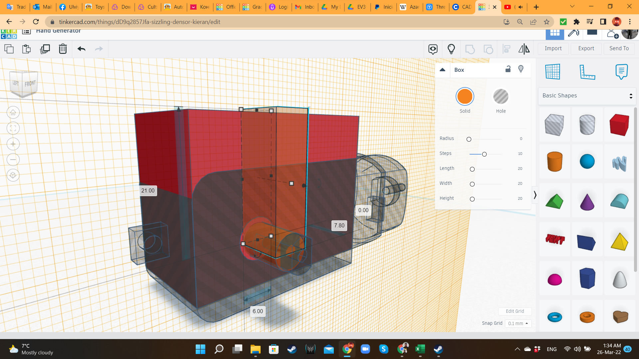Collapse the Box inspector panel
The image size is (639, 359).
pyautogui.click(x=442, y=70)
